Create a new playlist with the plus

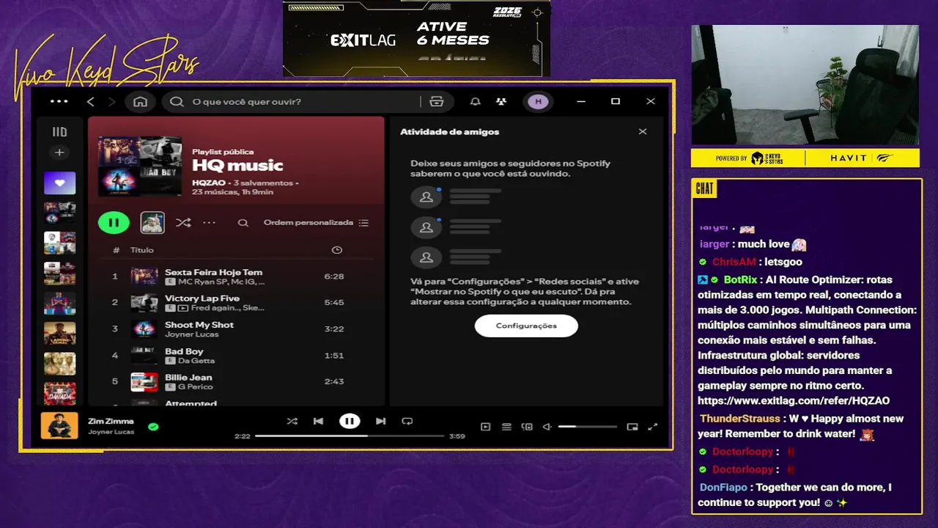pyautogui.click(x=59, y=153)
